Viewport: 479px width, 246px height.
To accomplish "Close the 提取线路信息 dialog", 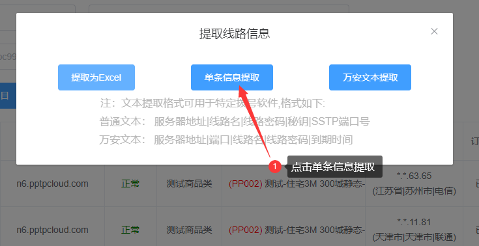I will 434,31.
